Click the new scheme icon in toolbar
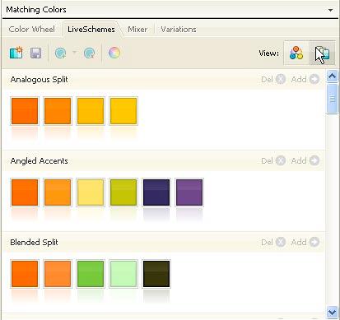This screenshot has height=320, width=340. [16, 53]
